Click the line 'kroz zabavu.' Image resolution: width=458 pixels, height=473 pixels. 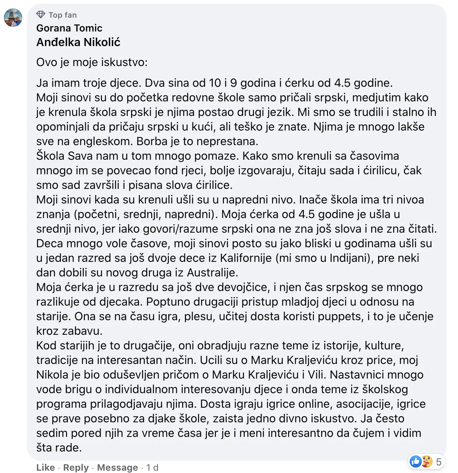pyautogui.click(x=69, y=331)
